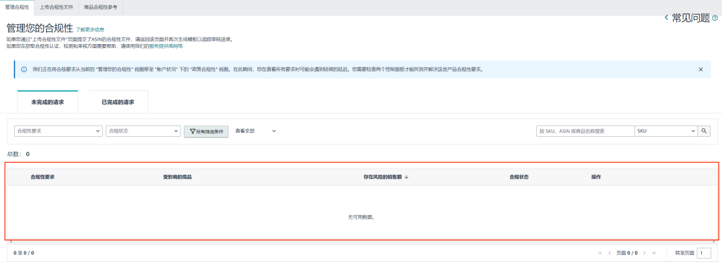Click the 常见问题 help question-mark icon
722x265 pixels.
(715, 19)
